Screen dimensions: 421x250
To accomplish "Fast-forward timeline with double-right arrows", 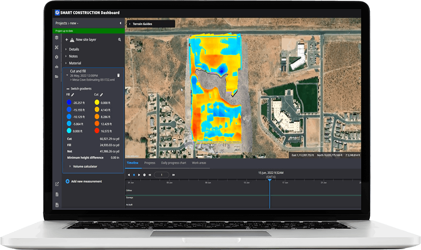I will (174, 175).
